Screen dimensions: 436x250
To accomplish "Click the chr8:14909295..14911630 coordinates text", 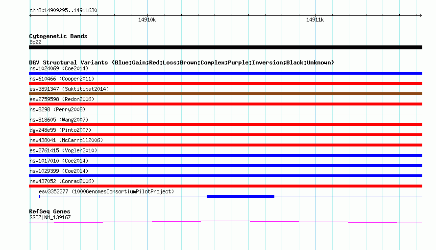I will tap(63, 11).
